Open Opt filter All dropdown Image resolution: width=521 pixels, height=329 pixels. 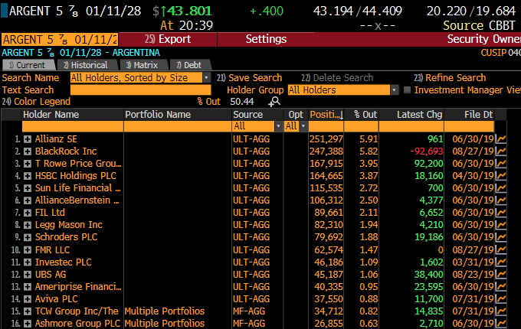pos(303,126)
